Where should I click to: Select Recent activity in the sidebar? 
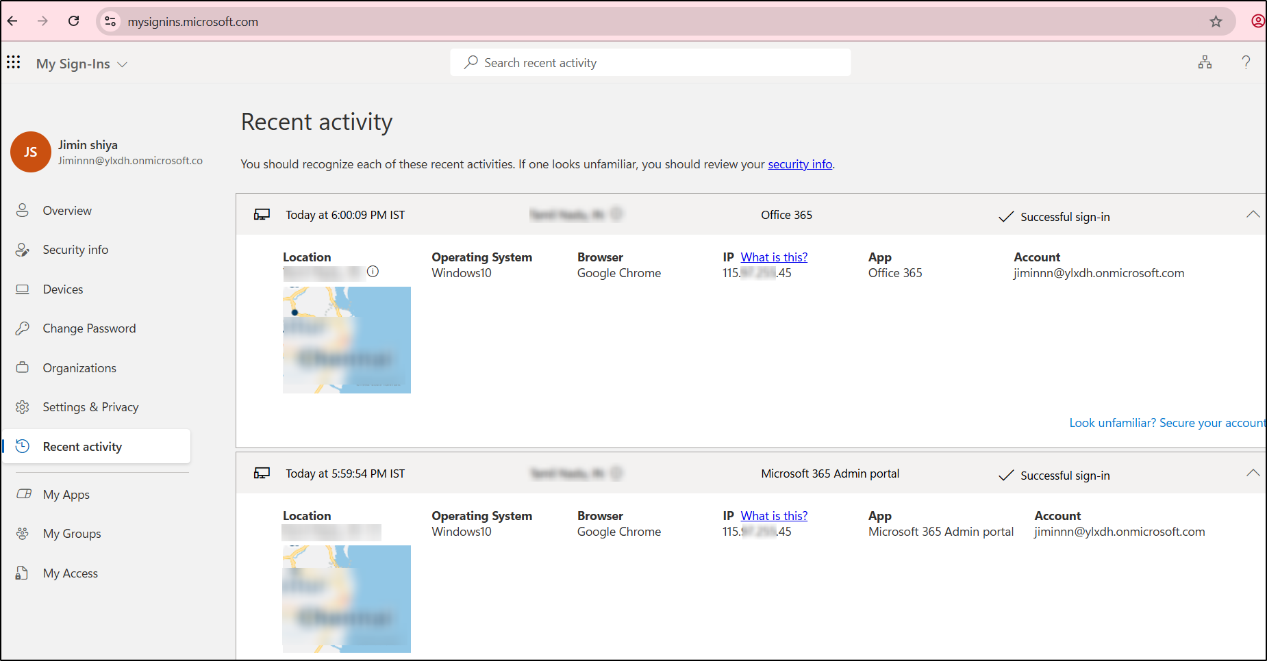(97, 446)
